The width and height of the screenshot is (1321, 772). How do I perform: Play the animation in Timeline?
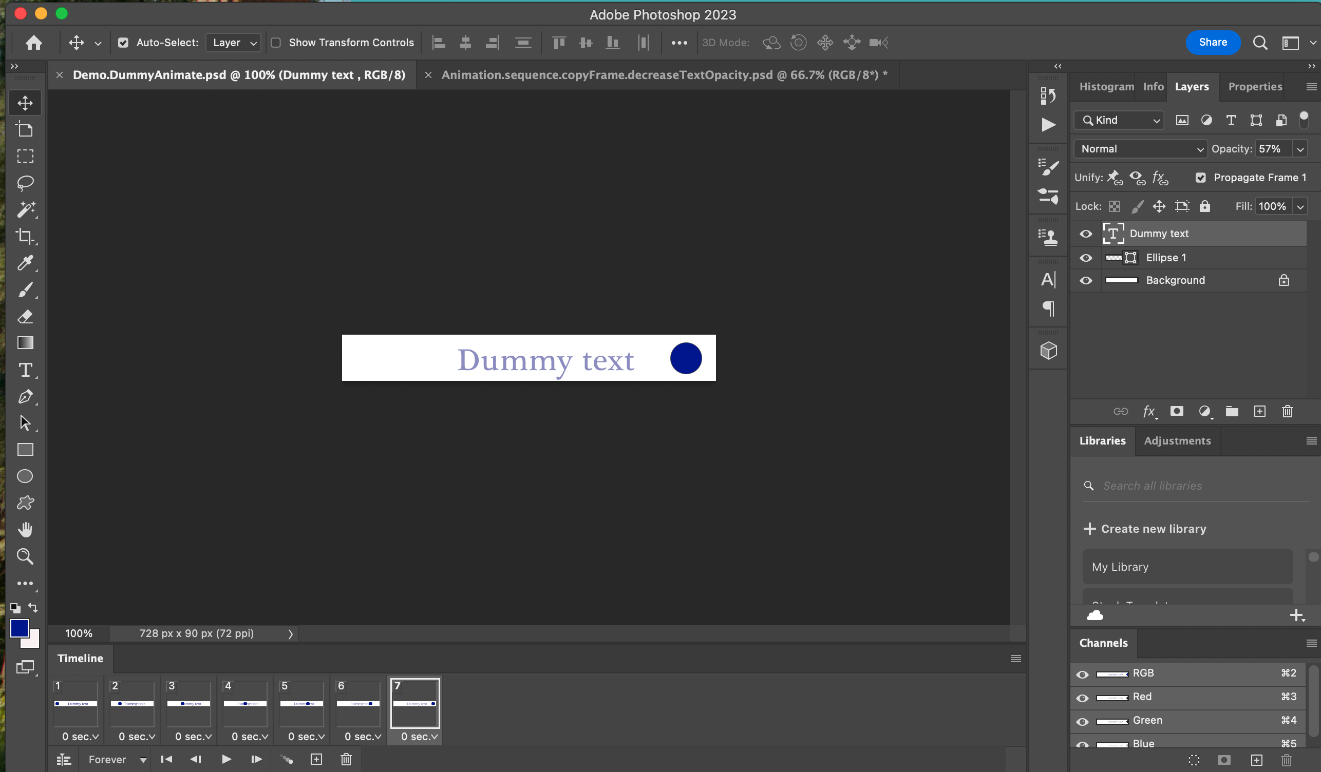pyautogui.click(x=226, y=760)
